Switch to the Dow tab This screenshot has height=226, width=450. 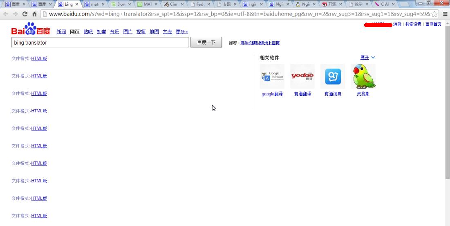pos(121,4)
